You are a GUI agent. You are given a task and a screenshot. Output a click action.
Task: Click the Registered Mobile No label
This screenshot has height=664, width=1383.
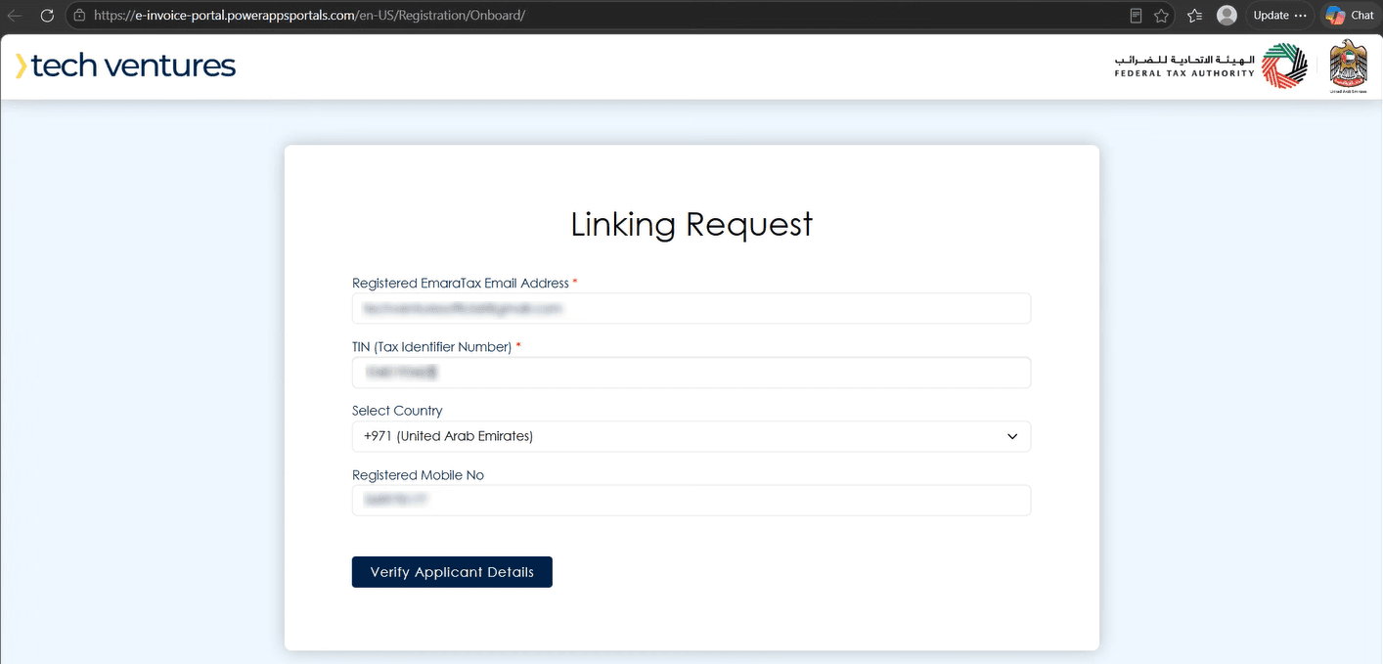[x=418, y=475]
